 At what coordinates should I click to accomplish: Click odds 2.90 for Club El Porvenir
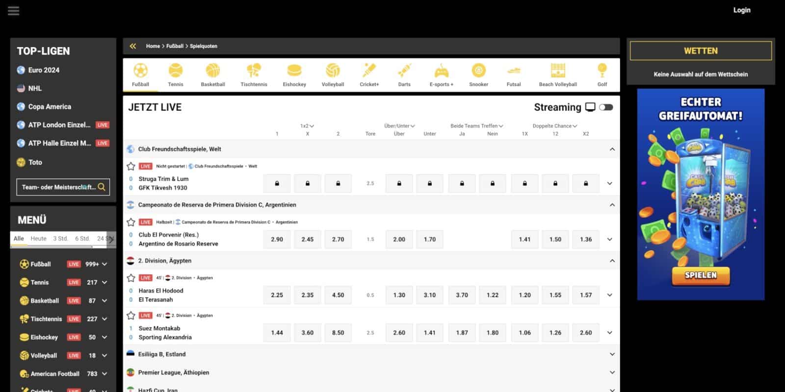(x=277, y=239)
